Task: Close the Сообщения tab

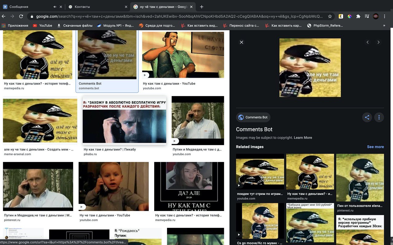Action: pyautogui.click(x=61, y=7)
